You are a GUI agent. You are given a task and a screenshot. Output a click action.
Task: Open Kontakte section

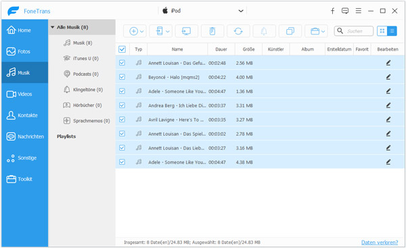tap(24, 116)
